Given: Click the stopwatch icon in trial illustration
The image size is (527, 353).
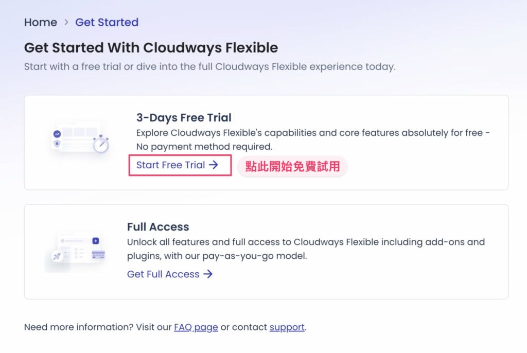Looking at the screenshot, I should click(101, 144).
